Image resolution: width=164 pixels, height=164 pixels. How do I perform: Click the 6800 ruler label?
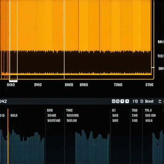tap(69, 85)
